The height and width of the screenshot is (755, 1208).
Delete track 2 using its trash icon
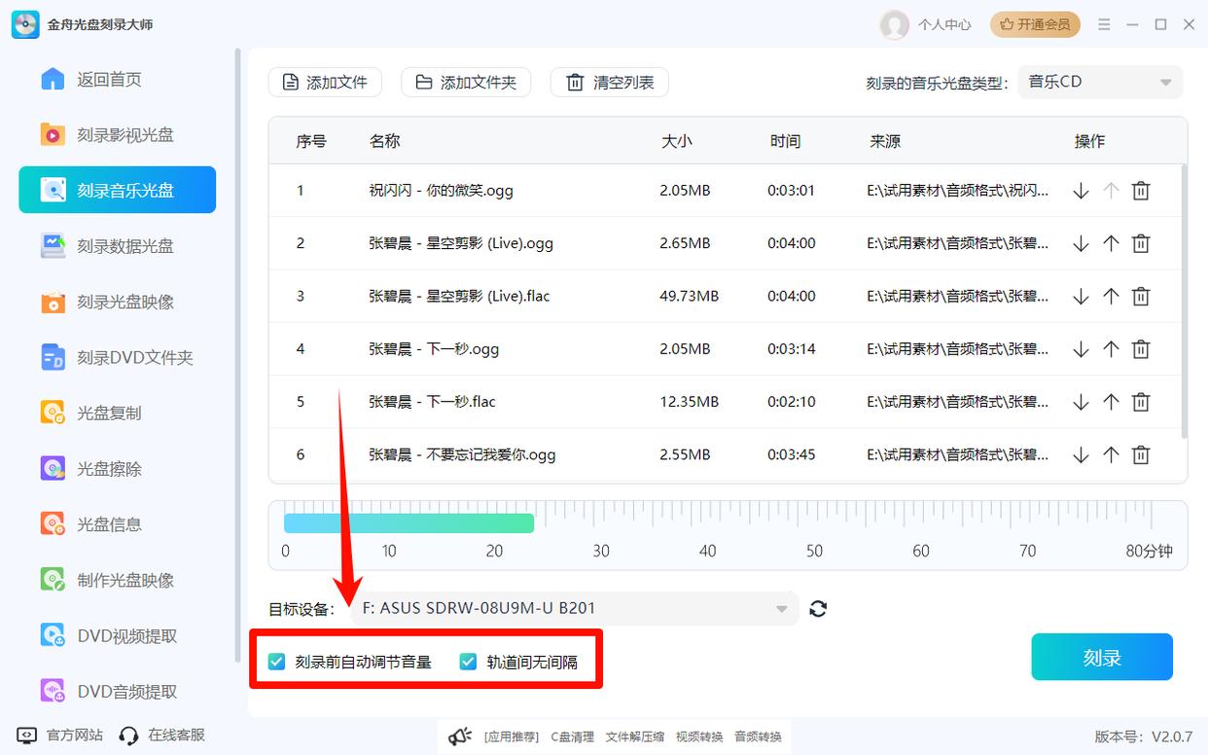(x=1140, y=242)
